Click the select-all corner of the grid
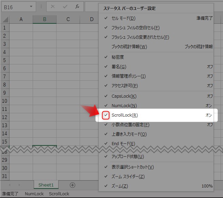Viewport: 223px width, 198px height. (4, 20)
